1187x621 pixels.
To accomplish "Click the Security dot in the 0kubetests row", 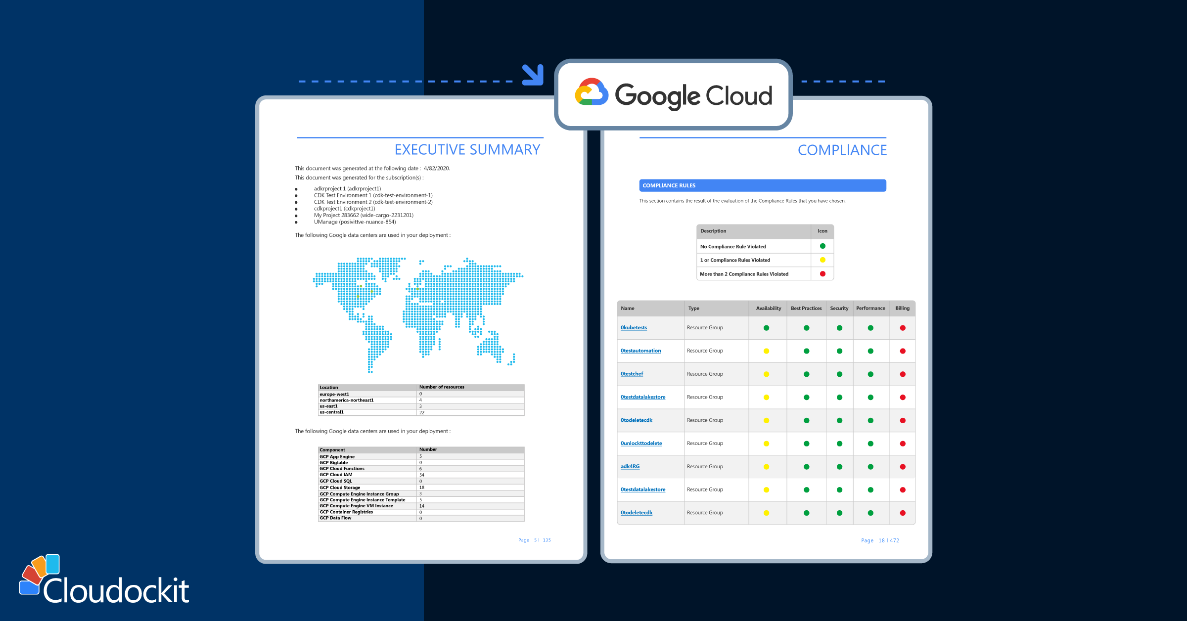I will click(839, 328).
